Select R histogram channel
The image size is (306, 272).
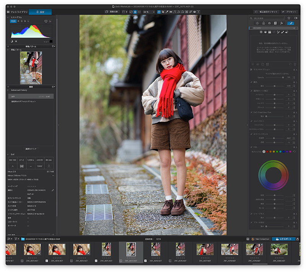(x=18, y=21)
